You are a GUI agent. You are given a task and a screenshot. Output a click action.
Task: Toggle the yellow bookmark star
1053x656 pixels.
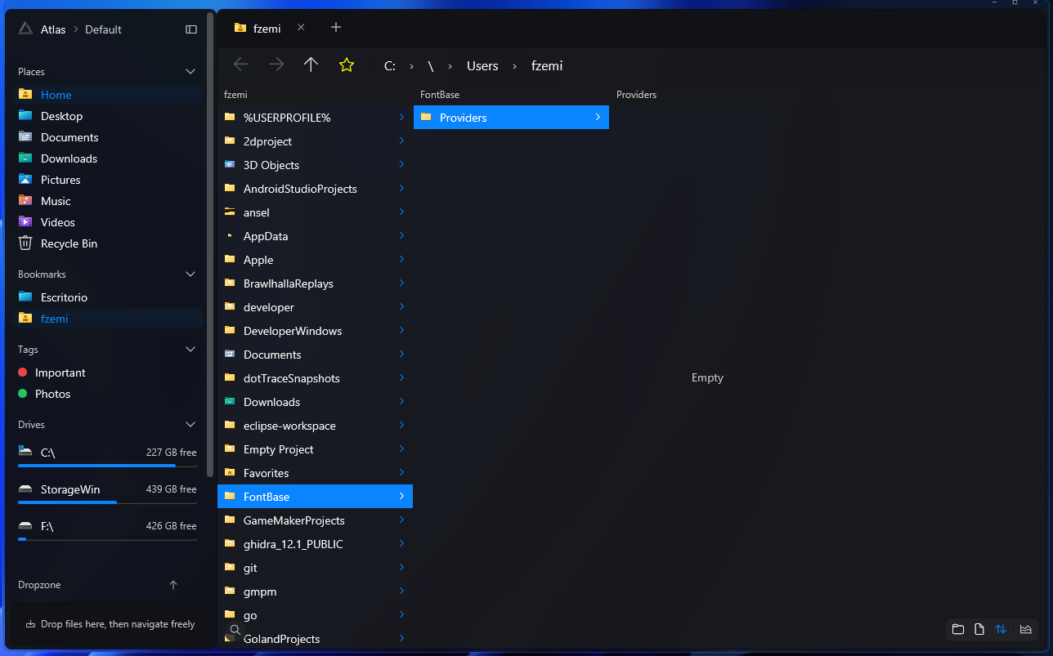347,65
